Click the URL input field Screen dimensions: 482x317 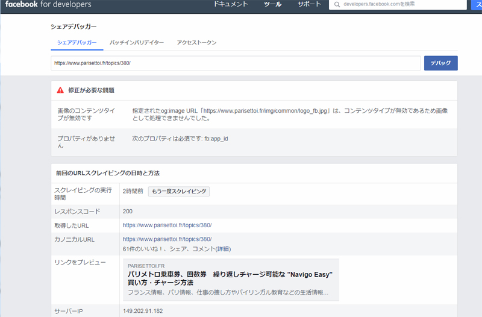(x=236, y=63)
